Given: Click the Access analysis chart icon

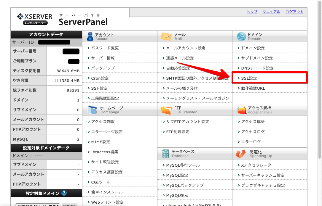Looking at the screenshot, I should click(242, 110).
